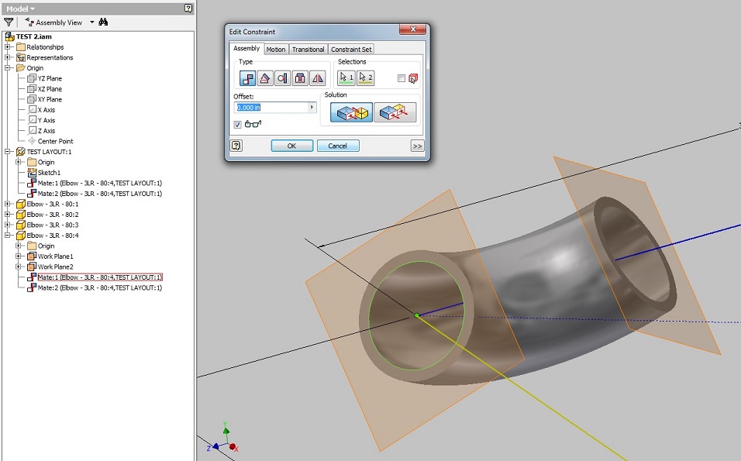Screen dimensions: 741x461
Task: Activate the first selection picker
Action: click(345, 77)
